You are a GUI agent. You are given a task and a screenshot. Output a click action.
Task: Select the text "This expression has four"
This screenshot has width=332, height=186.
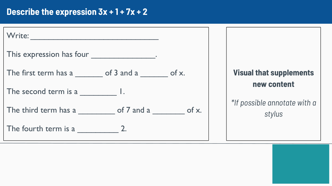(48, 54)
